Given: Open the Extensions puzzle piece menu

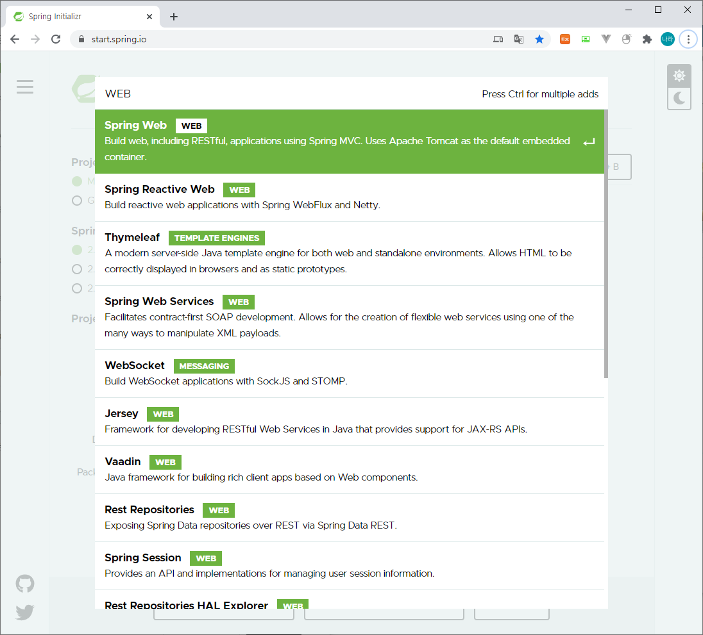Looking at the screenshot, I should [x=647, y=40].
